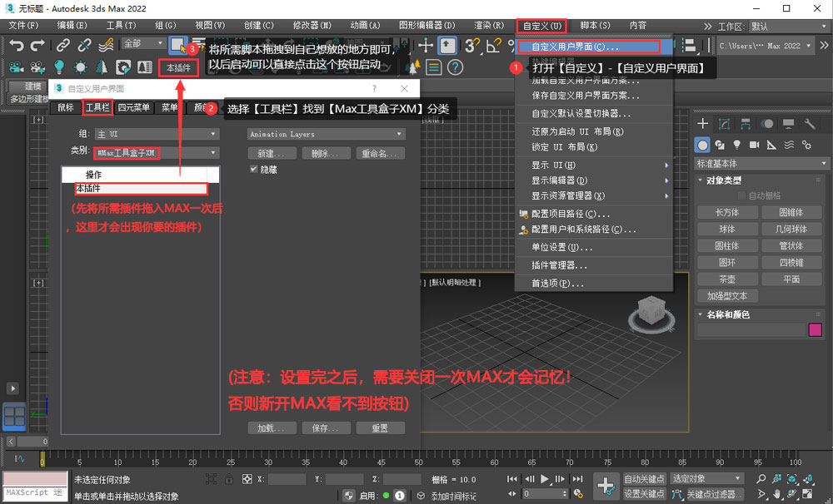Select the Helpers category triangle icon
Image resolution: width=833 pixels, height=504 pixels.
pos(771,145)
